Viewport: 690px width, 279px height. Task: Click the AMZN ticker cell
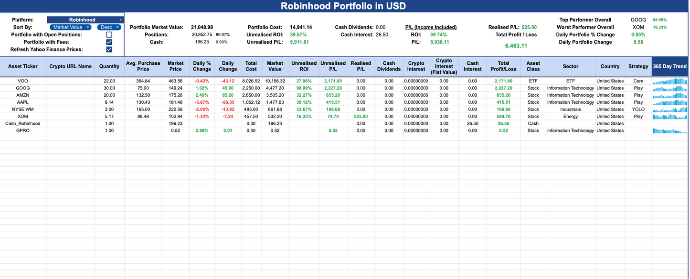(x=23, y=95)
